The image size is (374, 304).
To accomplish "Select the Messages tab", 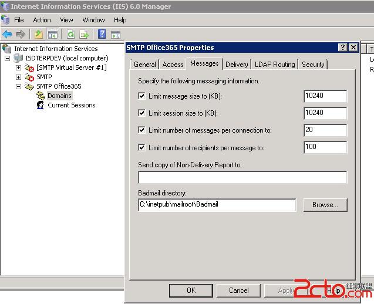I will pos(204,63).
